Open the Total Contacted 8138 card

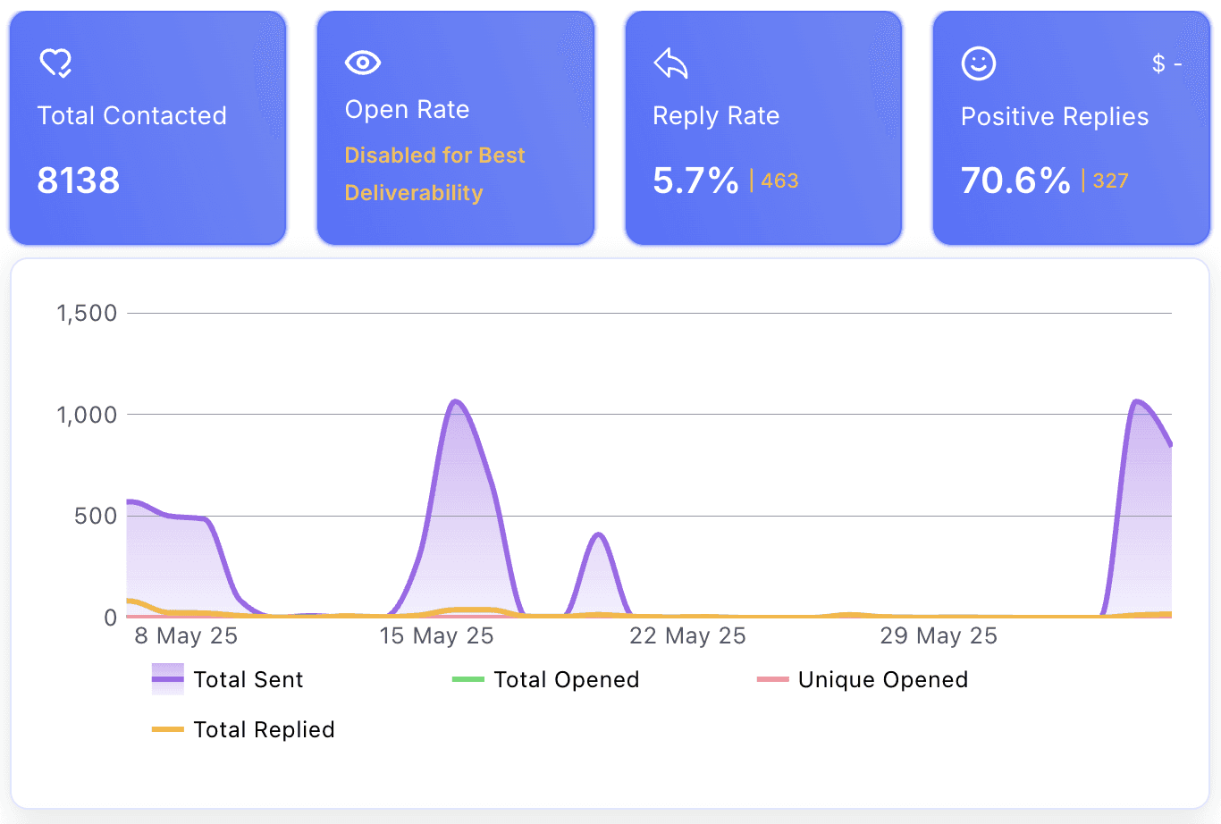147,128
